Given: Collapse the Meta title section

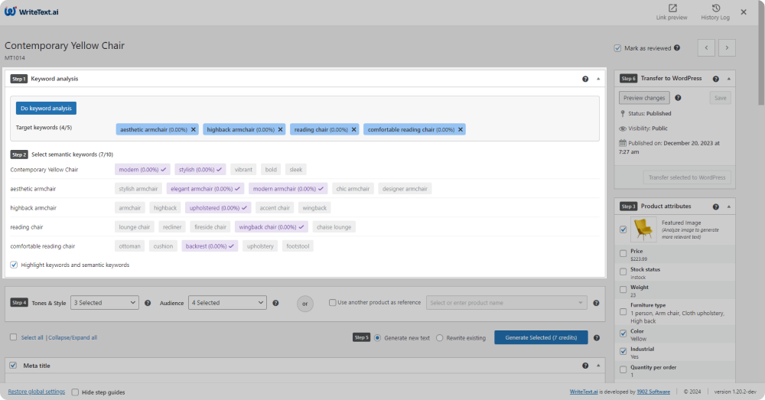Looking at the screenshot, I should pos(598,366).
